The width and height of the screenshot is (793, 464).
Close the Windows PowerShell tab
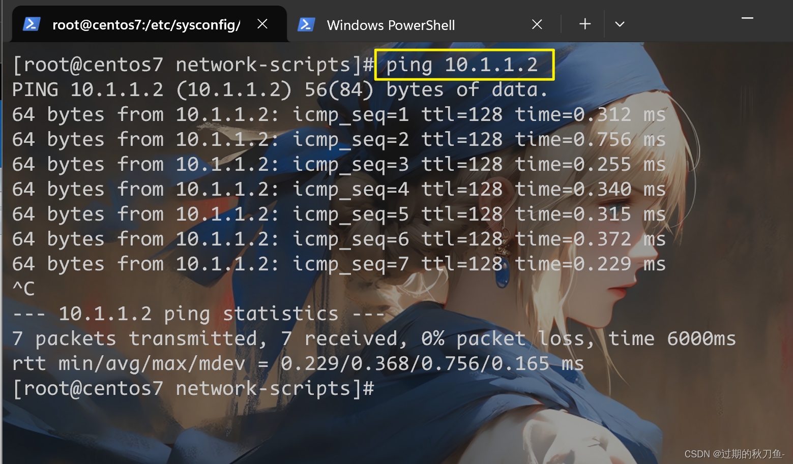tap(537, 24)
